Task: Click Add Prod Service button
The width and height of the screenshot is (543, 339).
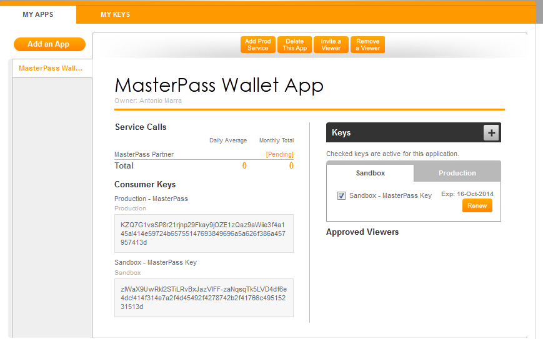Action: coord(258,44)
